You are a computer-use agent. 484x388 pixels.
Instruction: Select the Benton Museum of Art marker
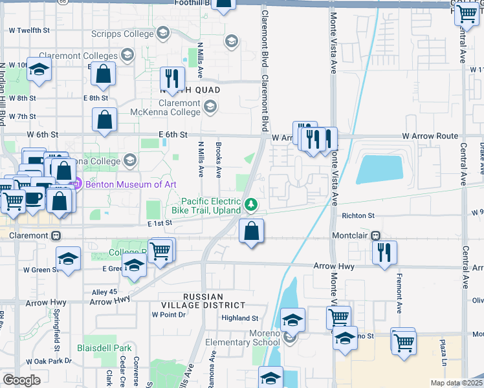[76, 184]
